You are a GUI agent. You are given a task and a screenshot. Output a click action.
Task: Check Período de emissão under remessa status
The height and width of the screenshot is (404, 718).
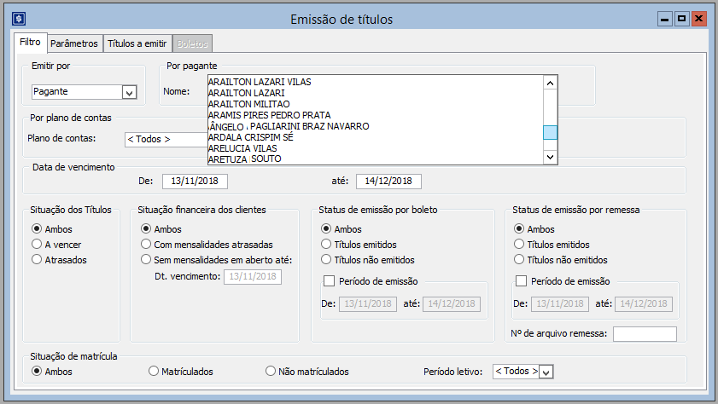pyautogui.click(x=522, y=281)
